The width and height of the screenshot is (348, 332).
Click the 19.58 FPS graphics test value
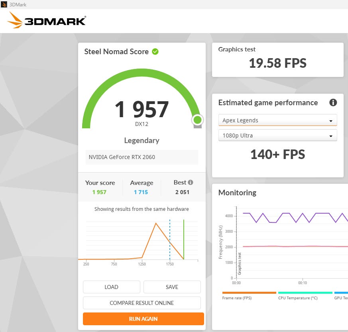278,63
